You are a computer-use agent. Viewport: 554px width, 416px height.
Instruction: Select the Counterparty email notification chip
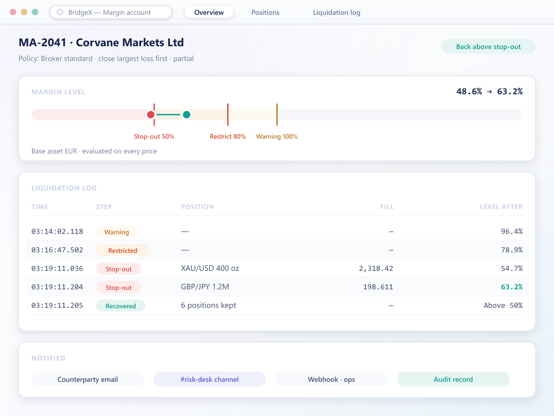pyautogui.click(x=88, y=379)
